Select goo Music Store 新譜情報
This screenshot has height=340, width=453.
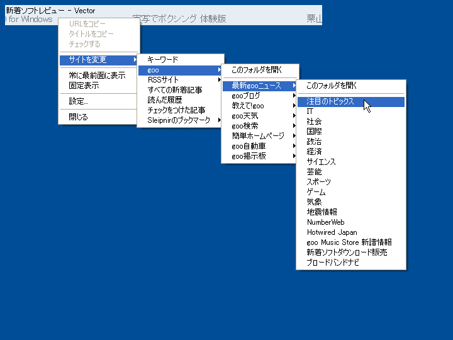(x=351, y=242)
